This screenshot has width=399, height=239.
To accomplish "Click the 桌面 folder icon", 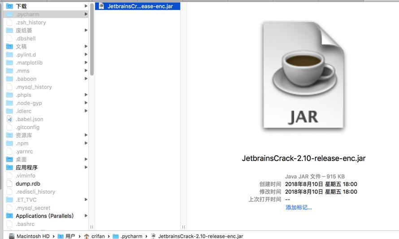I will click(x=9, y=159).
